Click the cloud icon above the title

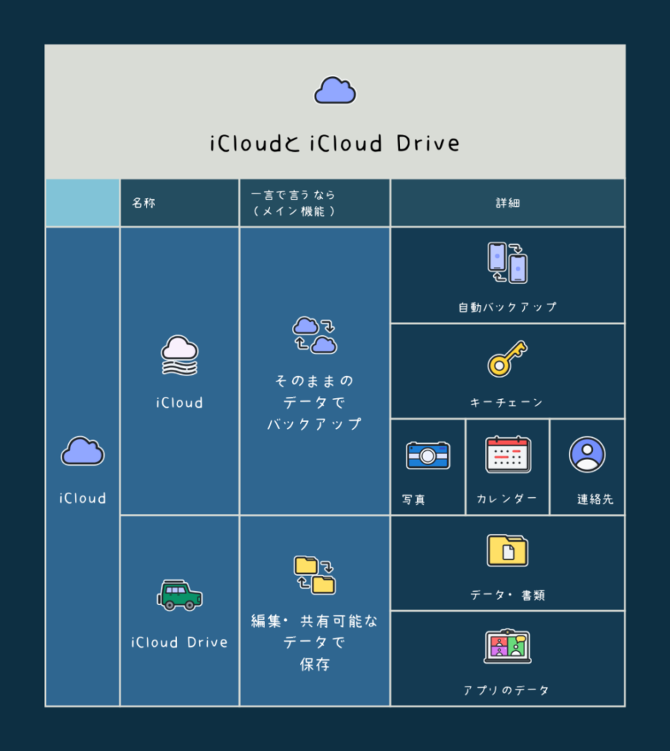coord(335,90)
